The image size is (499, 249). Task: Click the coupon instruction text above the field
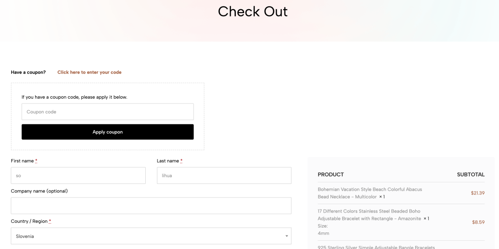[74, 97]
